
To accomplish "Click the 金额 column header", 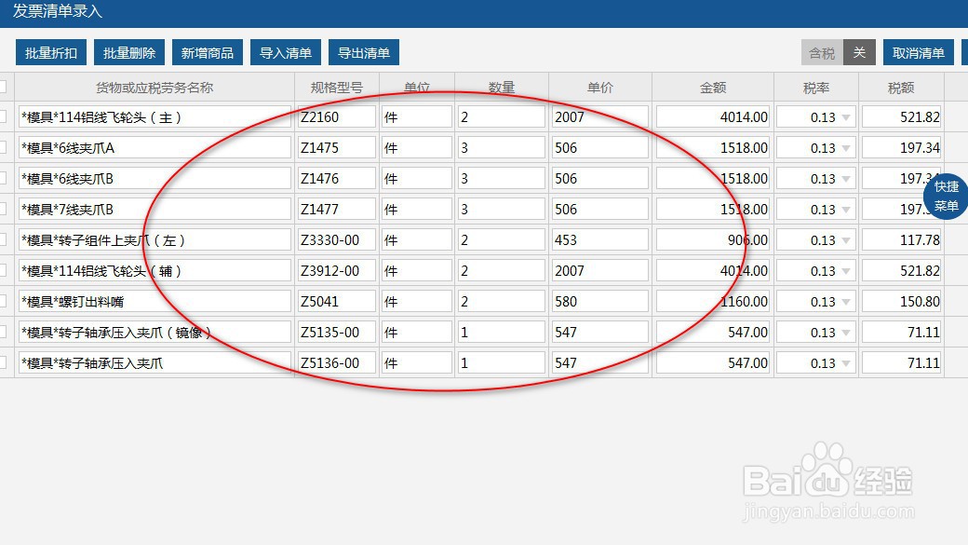I will coord(713,88).
